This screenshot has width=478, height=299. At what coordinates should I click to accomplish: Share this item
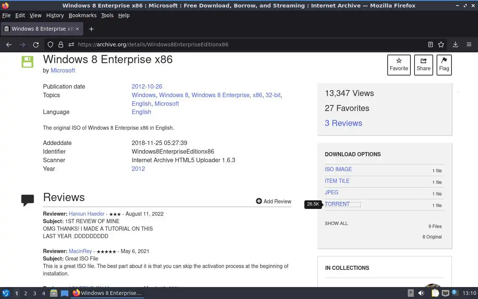[423, 65]
